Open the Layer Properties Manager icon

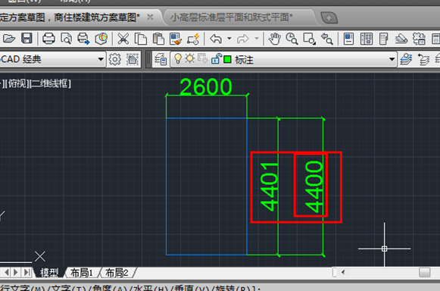161,59
